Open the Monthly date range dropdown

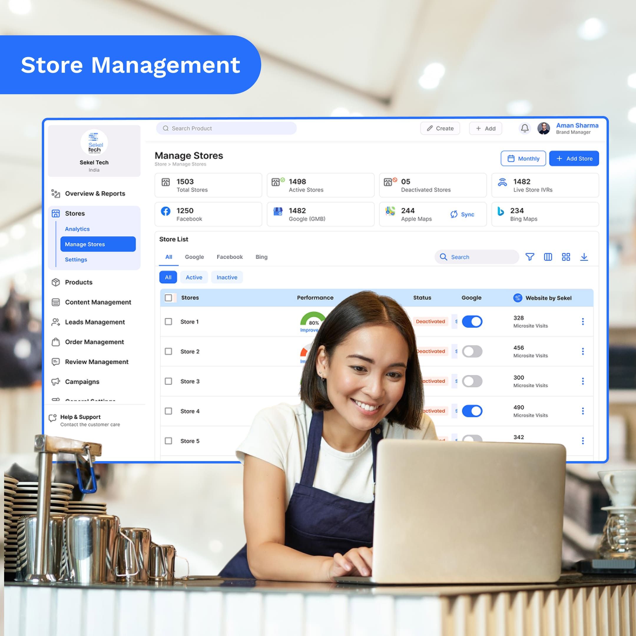pos(523,158)
